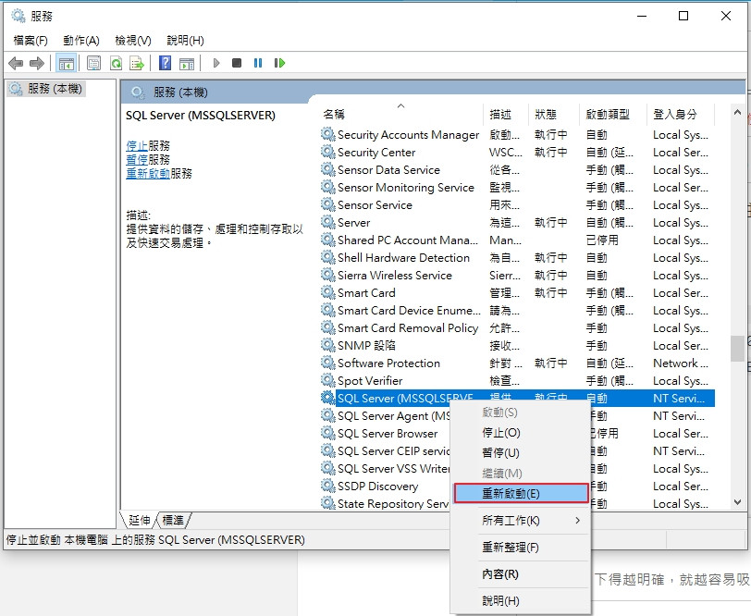Choose 重新整理(F) in context menu
Image resolution: width=751 pixels, height=616 pixels.
pyautogui.click(x=521, y=547)
